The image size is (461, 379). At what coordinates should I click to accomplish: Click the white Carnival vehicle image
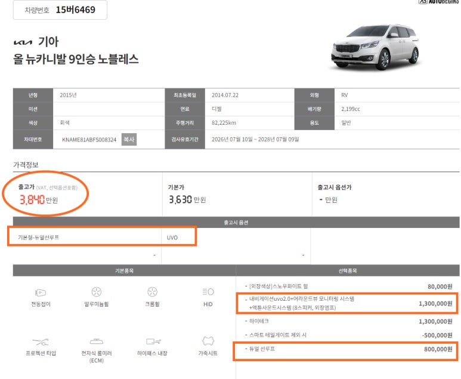pyautogui.click(x=376, y=47)
